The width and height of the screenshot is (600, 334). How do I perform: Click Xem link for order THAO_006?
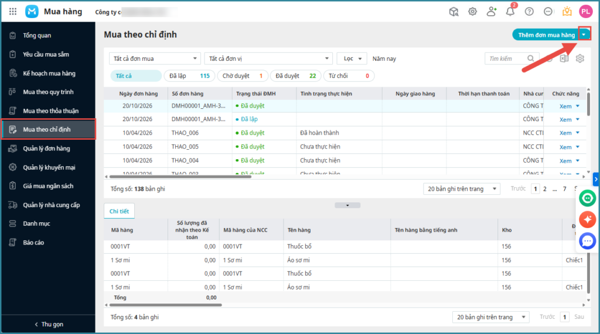(x=565, y=133)
